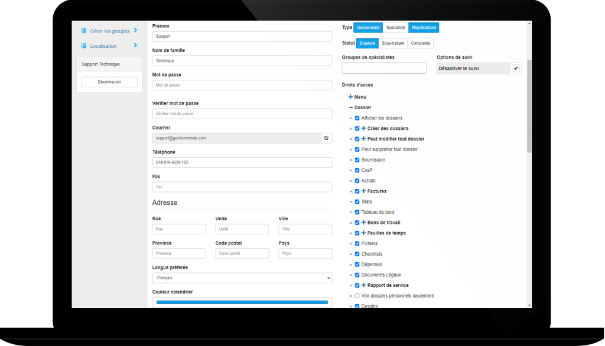Open the Gérer les groupes menu item
Image resolution: width=605 pixels, height=346 pixels.
pyautogui.click(x=109, y=31)
